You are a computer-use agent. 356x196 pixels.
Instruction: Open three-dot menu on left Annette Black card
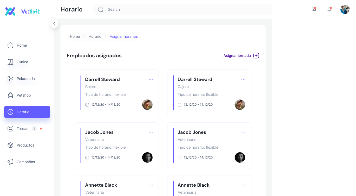(151, 185)
